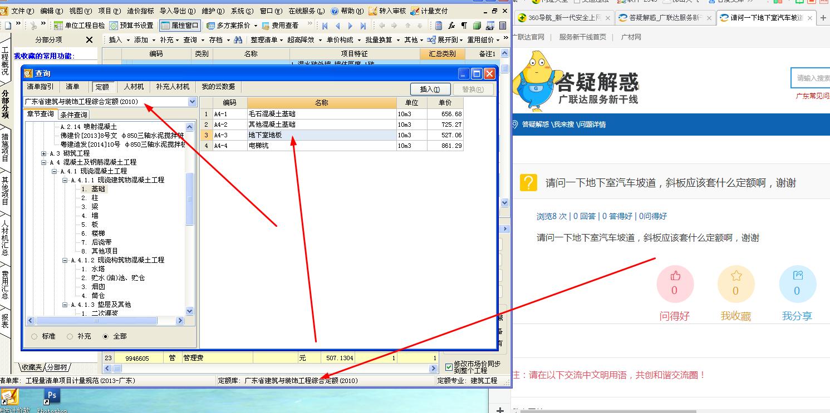Viewport: 830px width, 413px height.
Task: Collapse the A.4 混凝土及钢筋混凝土工程 node
Action: tap(44, 162)
